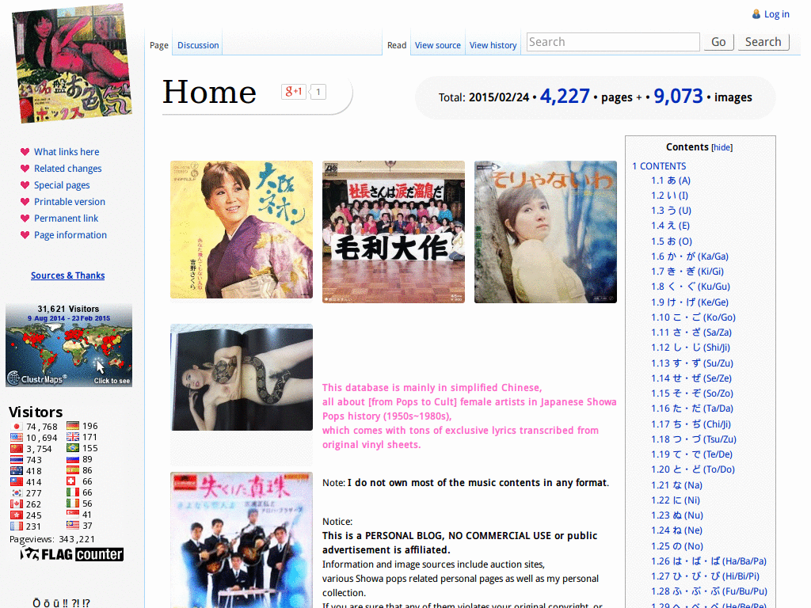Go to section 1.12 し・じ (Shi/Ji)
Screen dimensions: 811x608
691,348
